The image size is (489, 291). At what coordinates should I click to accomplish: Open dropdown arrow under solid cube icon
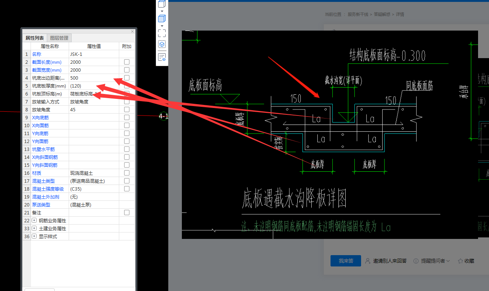pyautogui.click(x=162, y=26)
